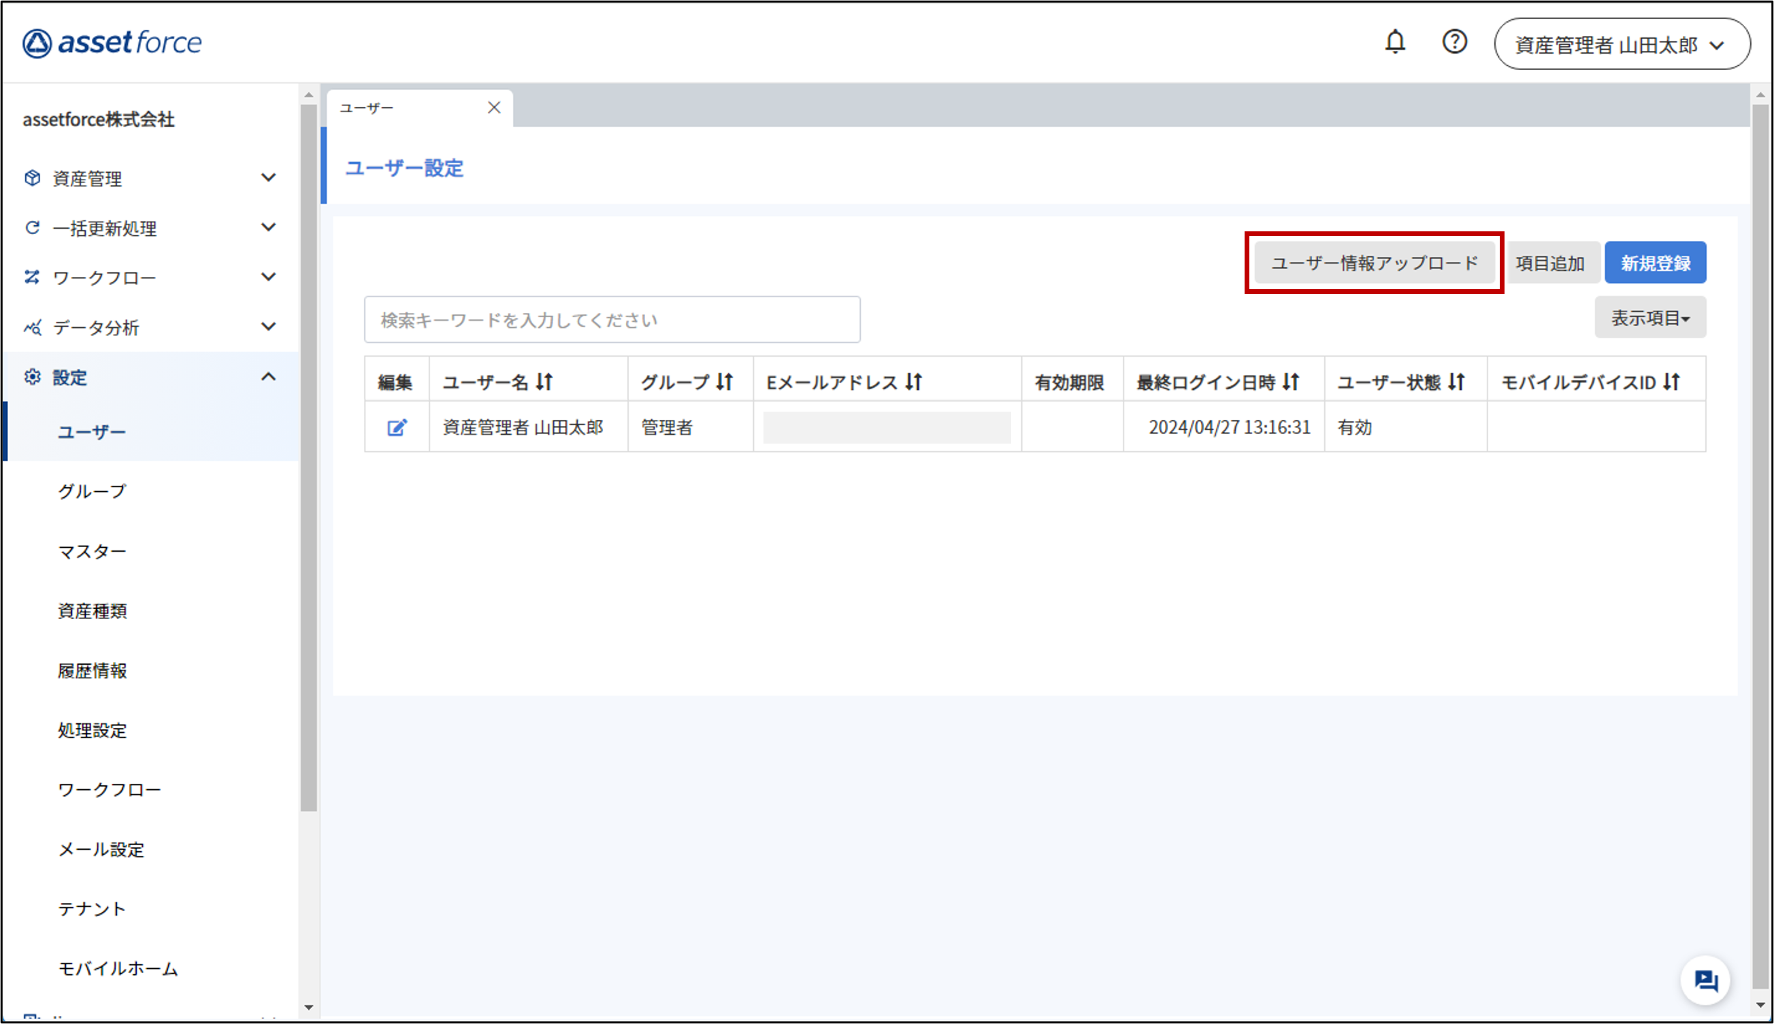This screenshot has height=1024, width=1774.
Task: Click the 新規登録 button
Action: pos(1655,263)
